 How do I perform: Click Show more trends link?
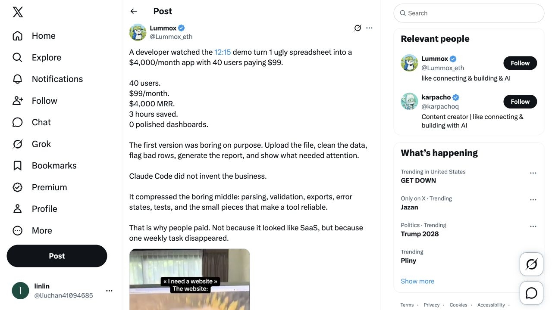[417, 281]
